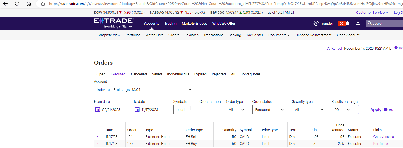Screen dimensions: 403x148
Task: Switch to the Expired orders tab
Action: click(x=200, y=74)
